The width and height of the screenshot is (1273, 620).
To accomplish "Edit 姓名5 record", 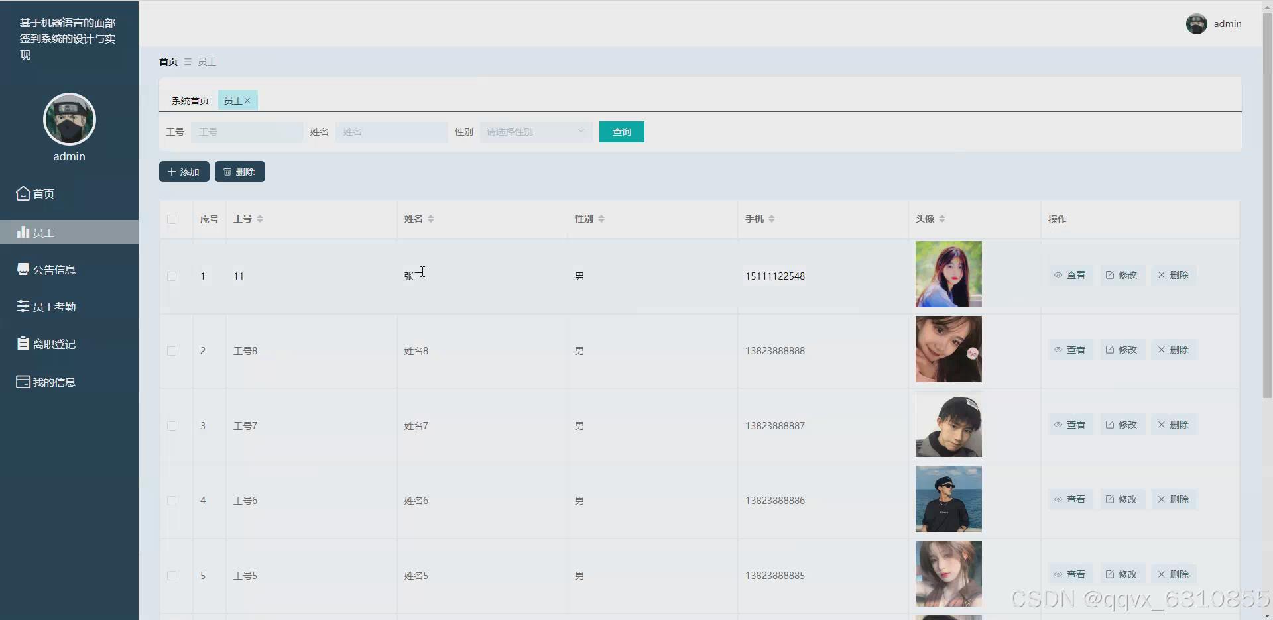I will [1122, 574].
